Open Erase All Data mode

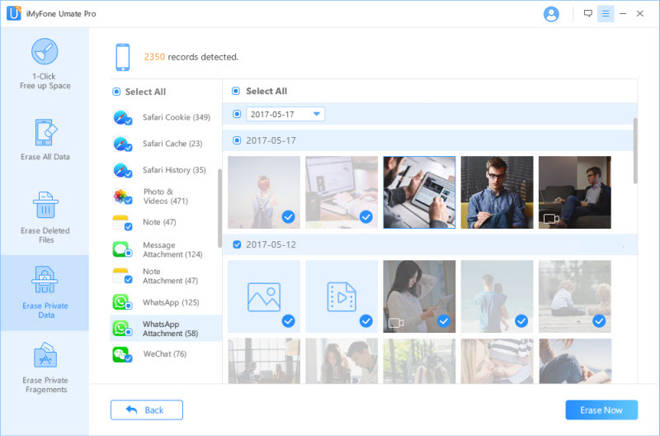click(45, 140)
